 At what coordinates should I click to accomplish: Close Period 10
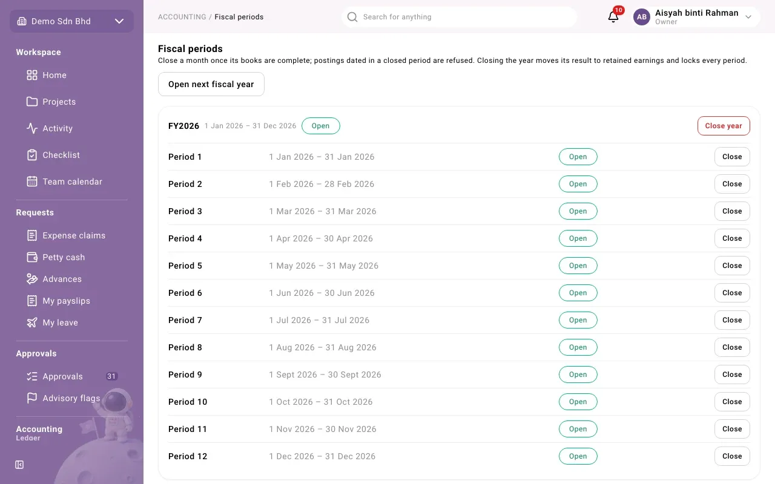point(732,402)
